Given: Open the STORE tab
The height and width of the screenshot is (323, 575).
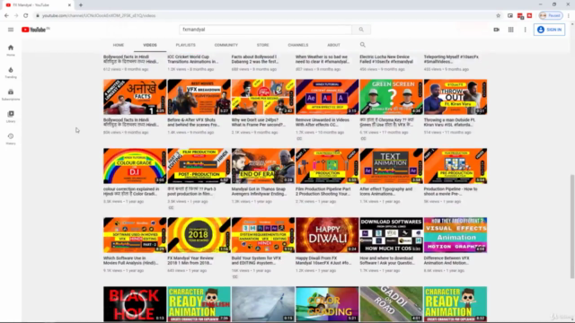Looking at the screenshot, I should (x=262, y=45).
